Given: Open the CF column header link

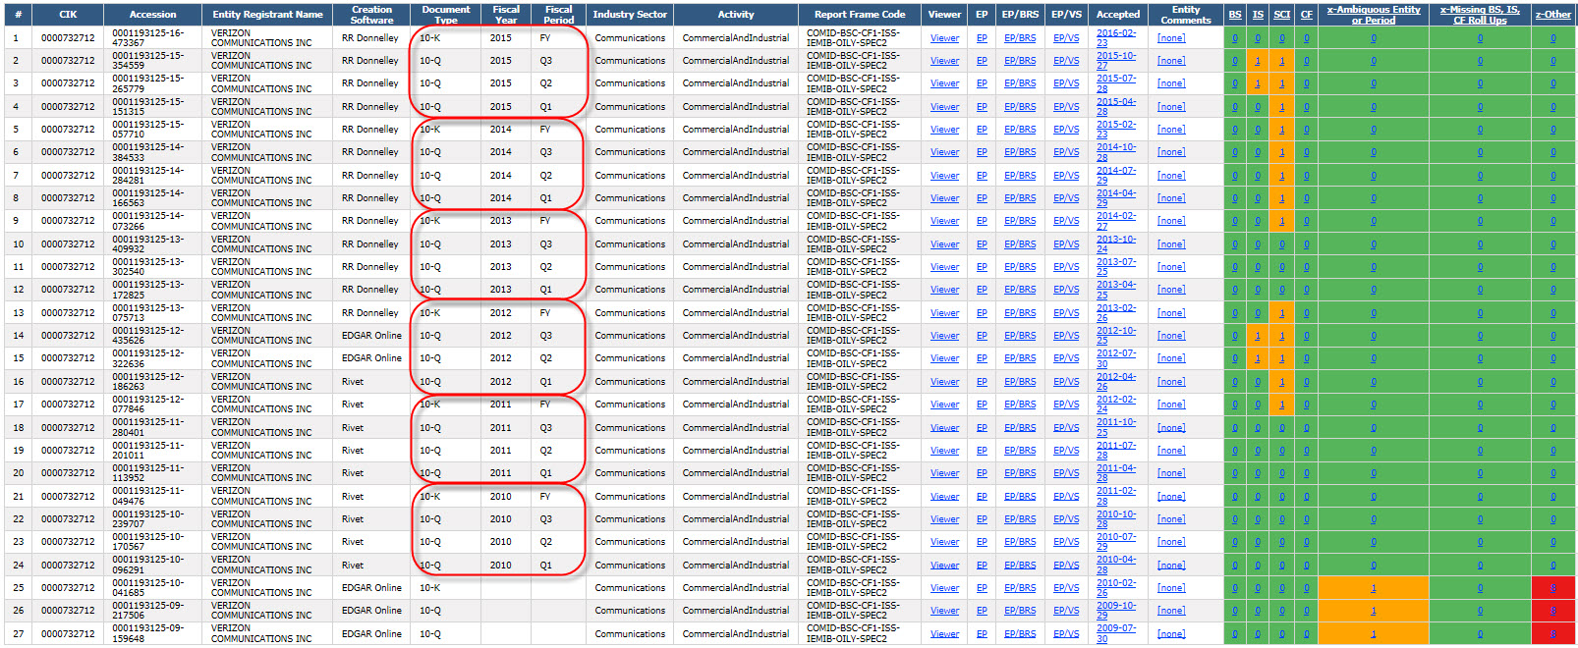Looking at the screenshot, I should [x=1306, y=15].
